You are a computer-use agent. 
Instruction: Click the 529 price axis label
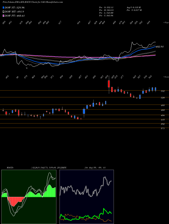point(163,98)
